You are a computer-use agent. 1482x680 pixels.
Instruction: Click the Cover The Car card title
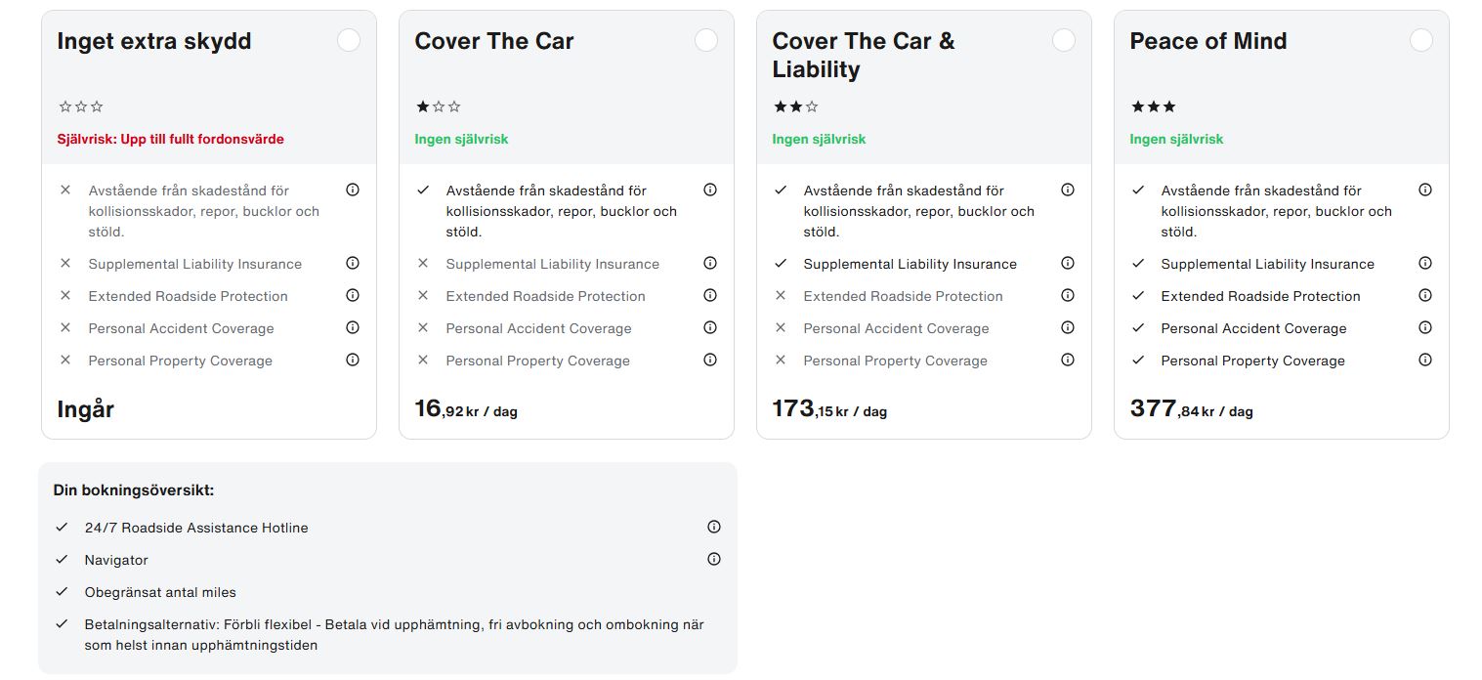[493, 41]
